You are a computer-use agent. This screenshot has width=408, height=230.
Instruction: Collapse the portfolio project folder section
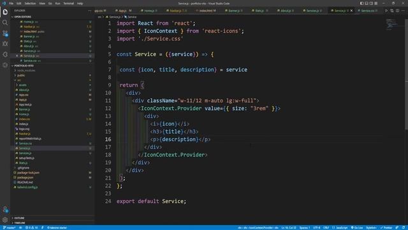(x=52, y=66)
